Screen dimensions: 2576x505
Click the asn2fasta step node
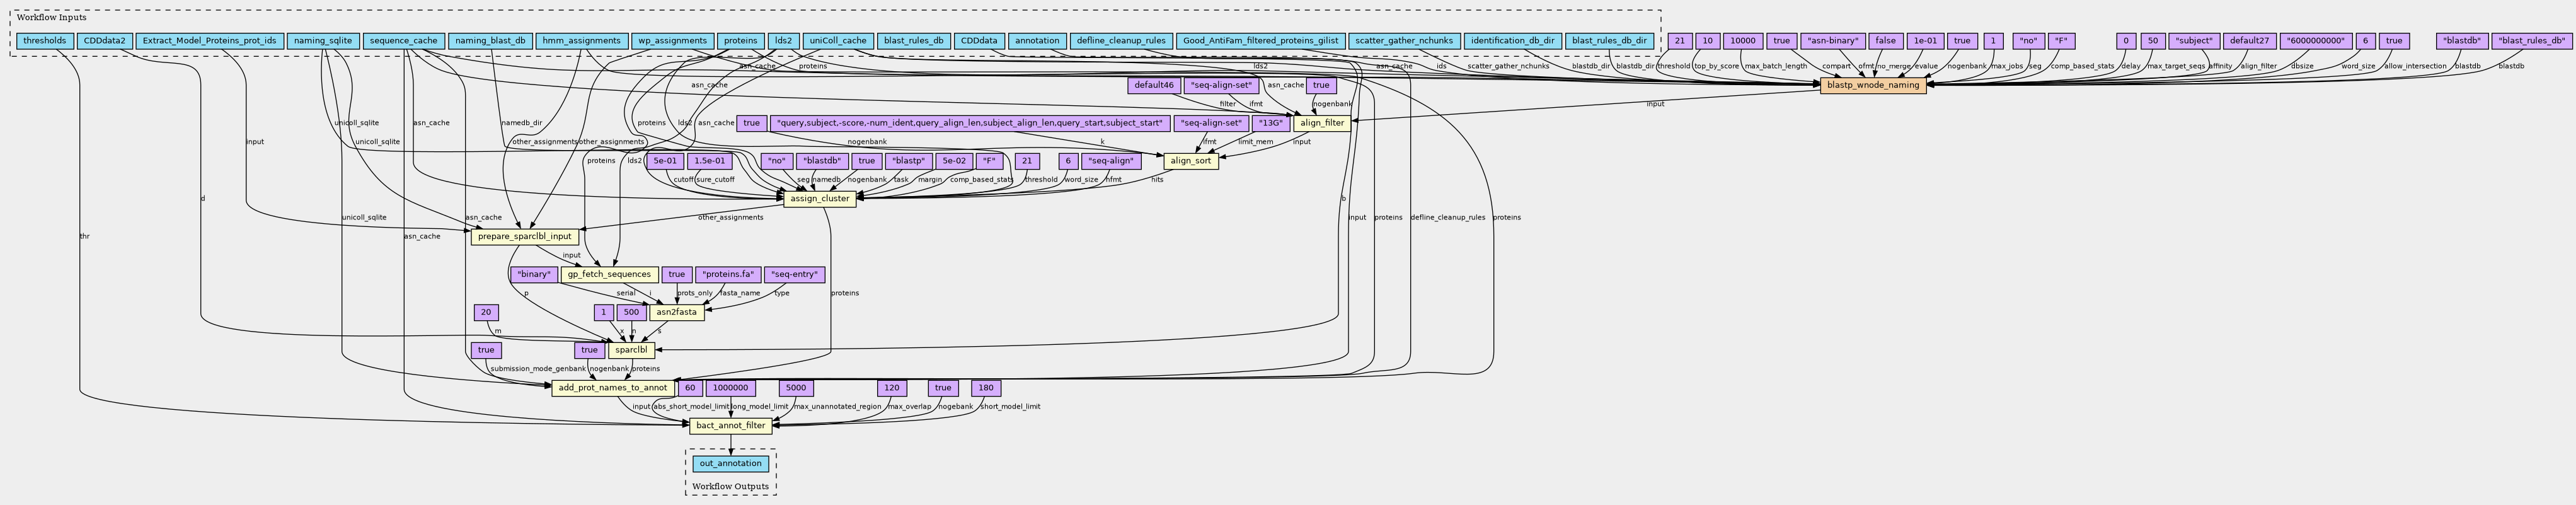pyautogui.click(x=677, y=312)
